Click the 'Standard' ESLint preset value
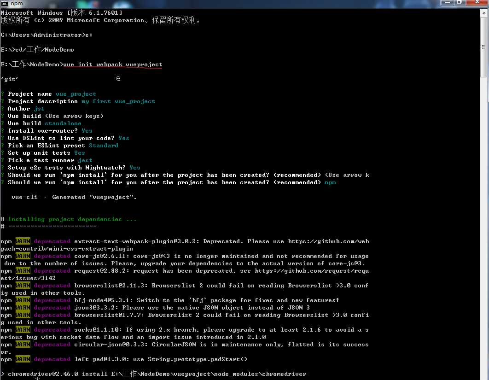Viewport: 489px width, 380px height. (x=104, y=146)
